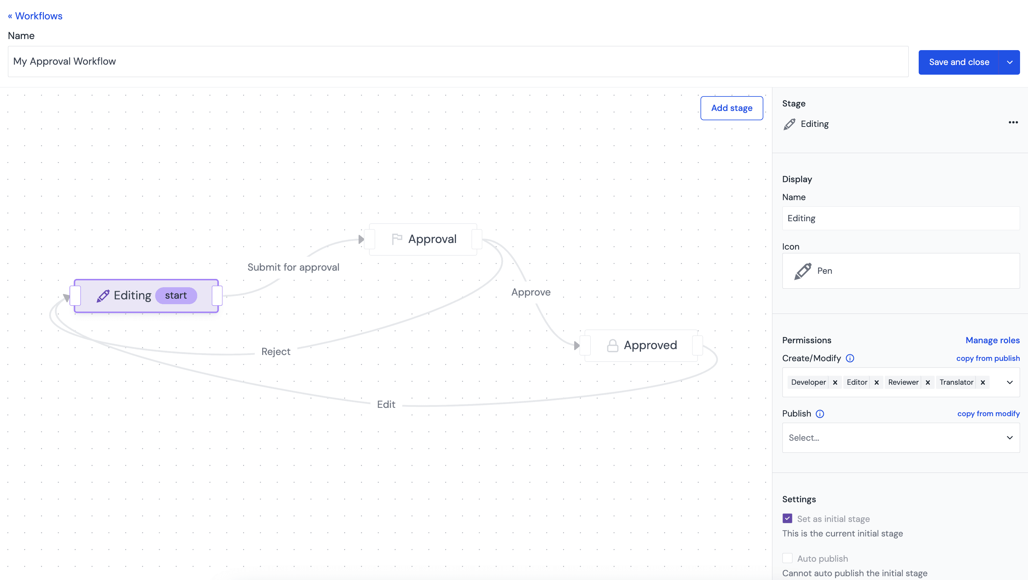The height and width of the screenshot is (580, 1028).
Task: Toggle the Auto publish checkbox
Action: [x=787, y=558]
